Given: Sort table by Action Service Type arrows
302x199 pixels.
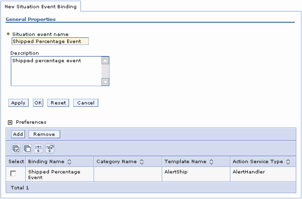Looking at the screenshot, I should tap(288, 162).
